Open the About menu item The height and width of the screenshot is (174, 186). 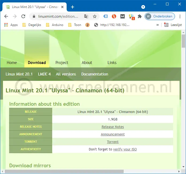tap(87, 63)
